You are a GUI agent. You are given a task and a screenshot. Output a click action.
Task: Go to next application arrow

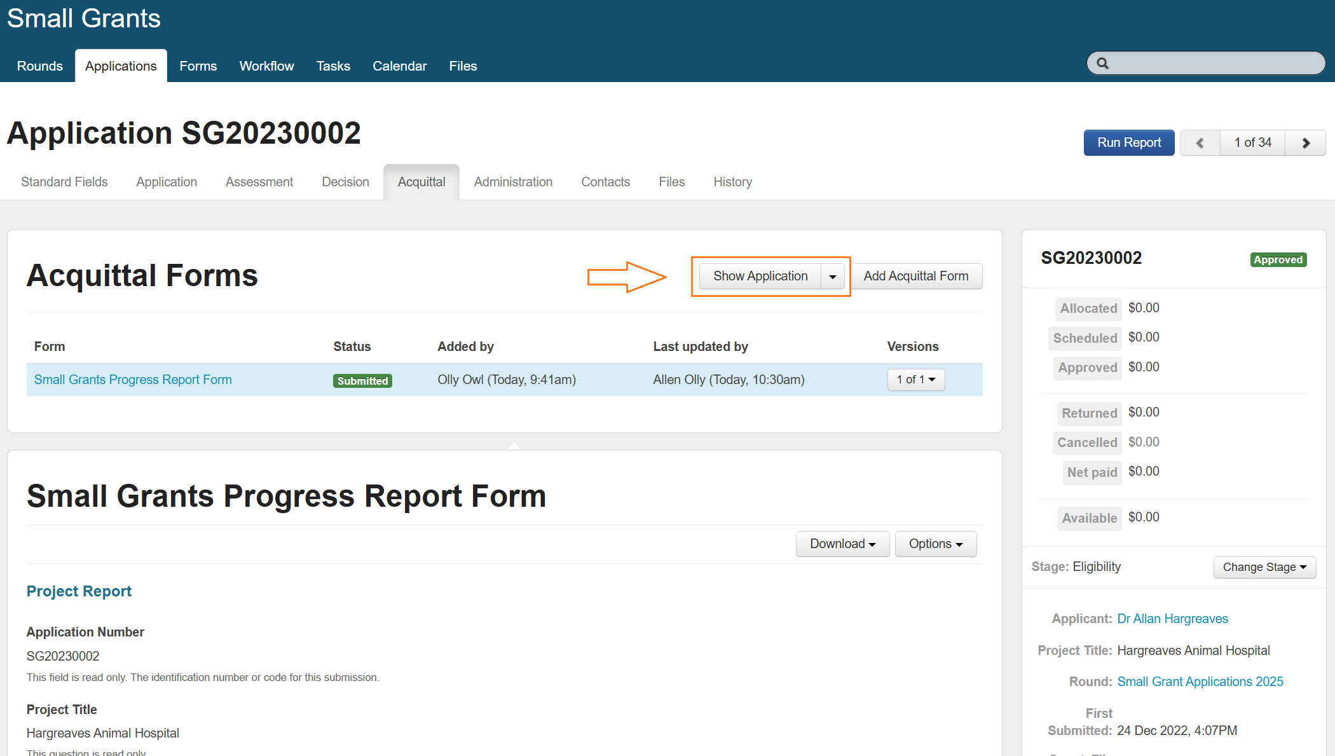pyautogui.click(x=1306, y=143)
